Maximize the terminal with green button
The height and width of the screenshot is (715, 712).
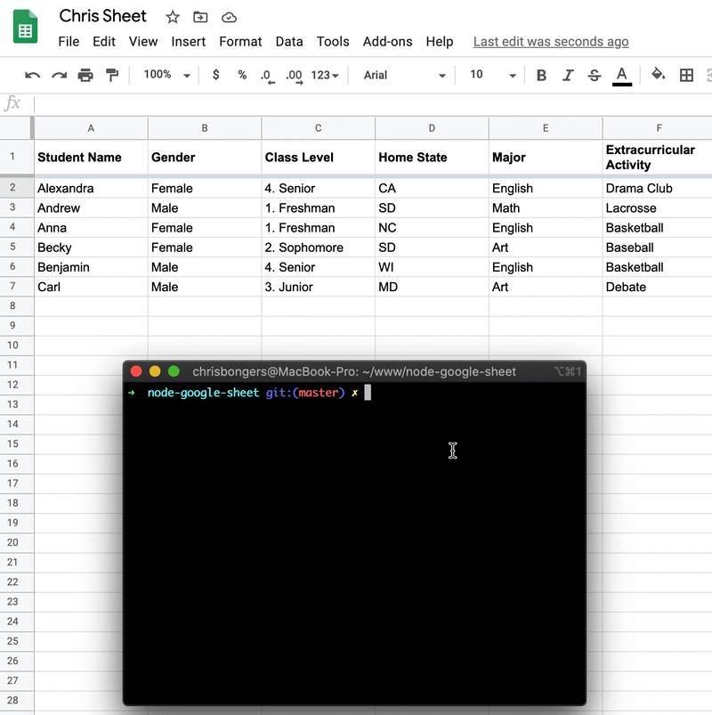pyautogui.click(x=174, y=371)
